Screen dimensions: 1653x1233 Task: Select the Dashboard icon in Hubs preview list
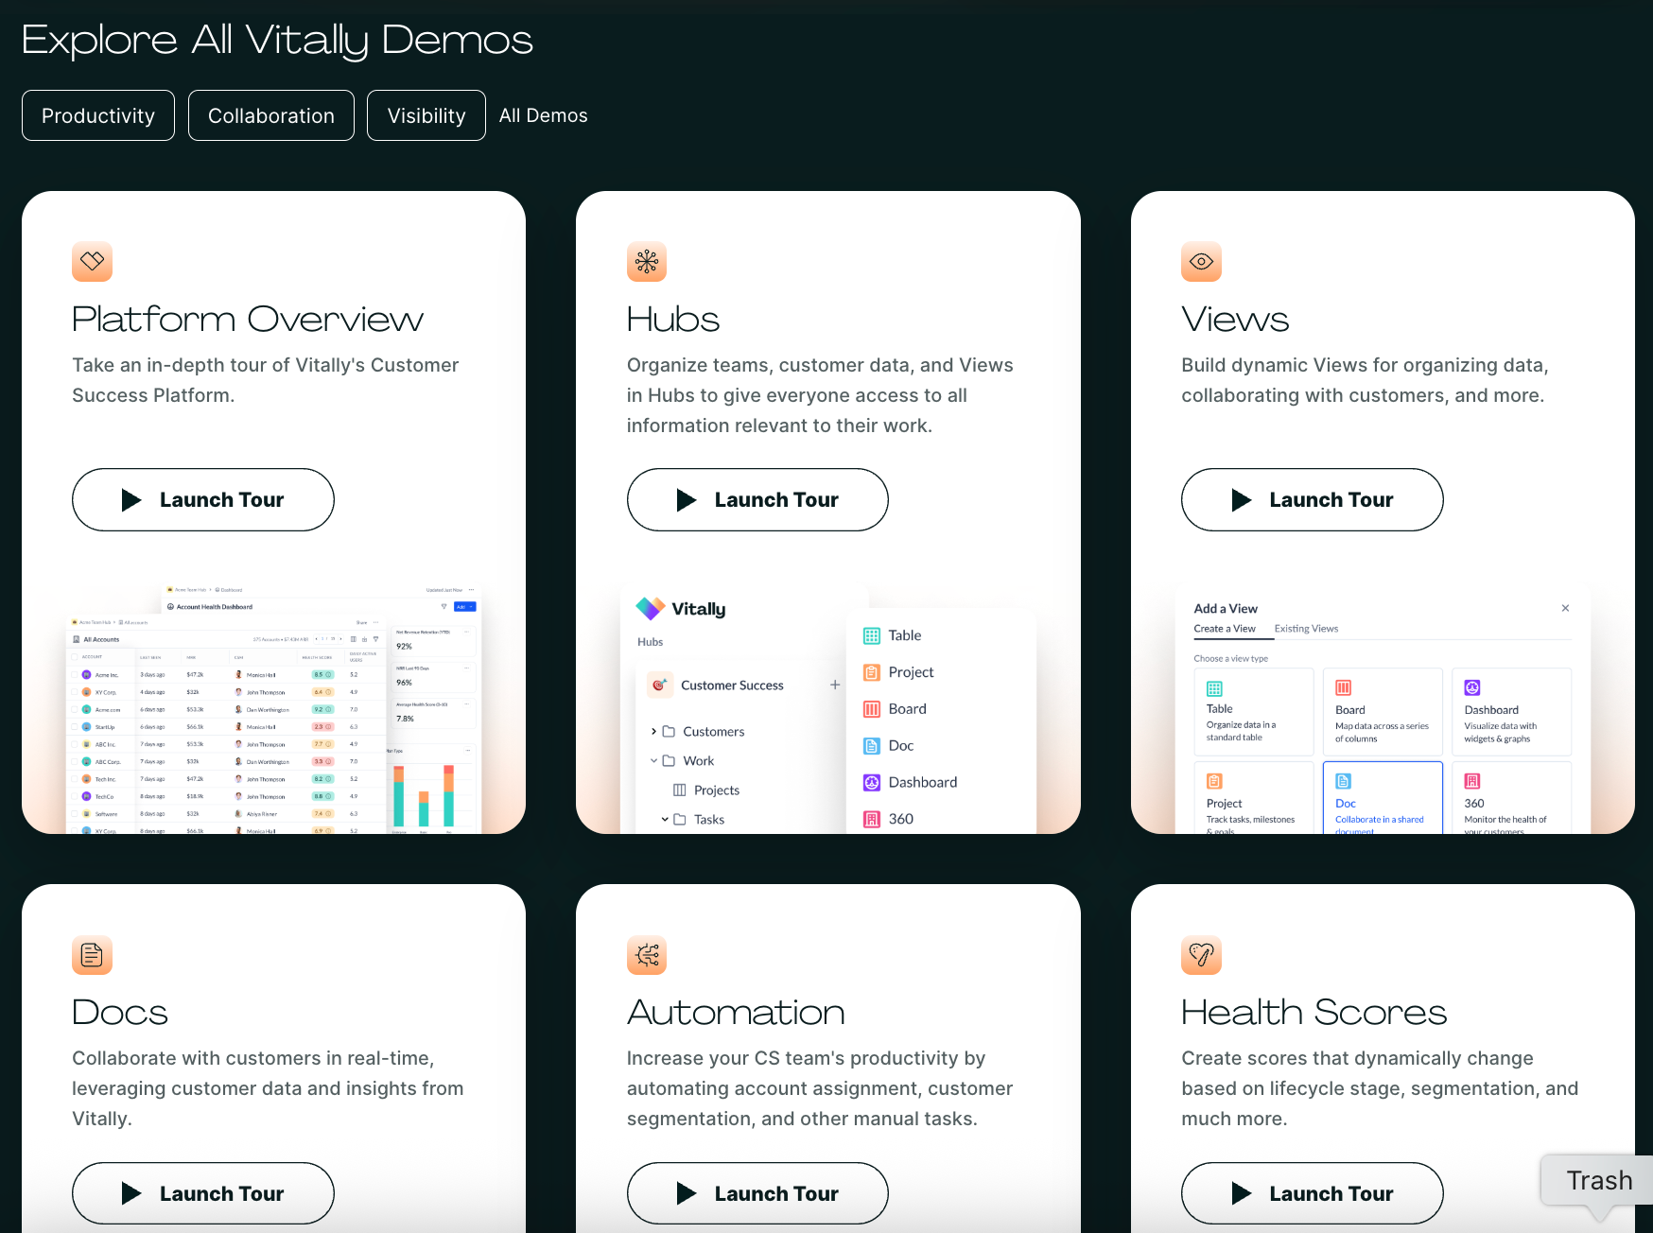point(872,782)
